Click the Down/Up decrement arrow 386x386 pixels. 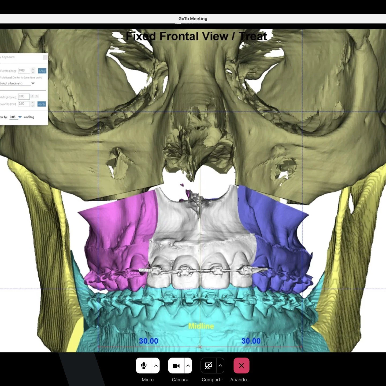tap(33, 106)
